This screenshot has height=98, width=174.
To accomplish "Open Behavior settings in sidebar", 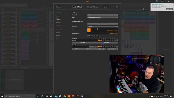I will 58,16.
